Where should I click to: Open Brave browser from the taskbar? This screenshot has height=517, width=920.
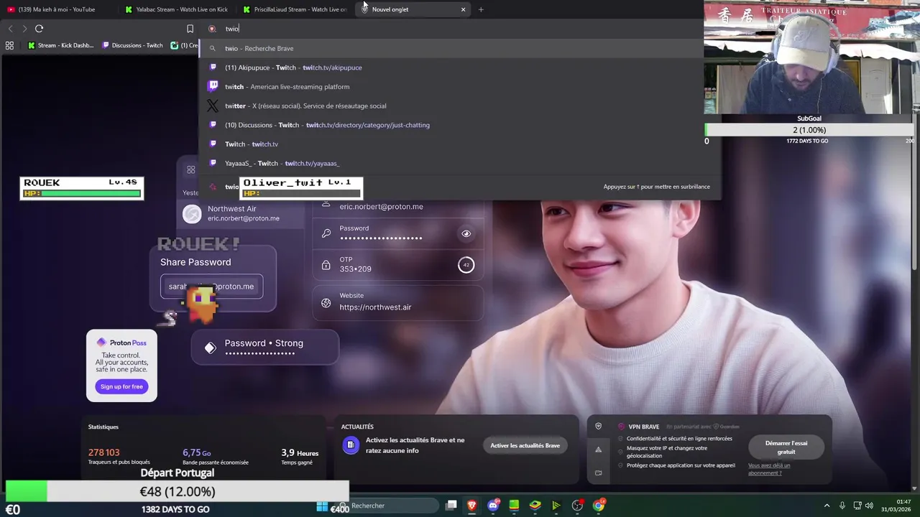coord(471,506)
